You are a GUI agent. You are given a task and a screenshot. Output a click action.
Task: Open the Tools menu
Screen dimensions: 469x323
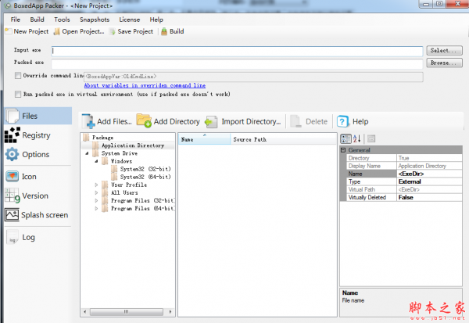(63, 19)
